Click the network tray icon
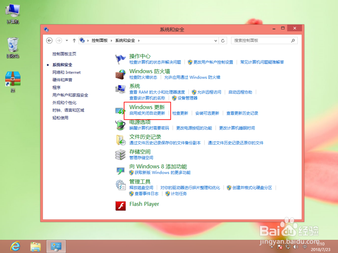This screenshot has height=253, width=338. pos(288,247)
